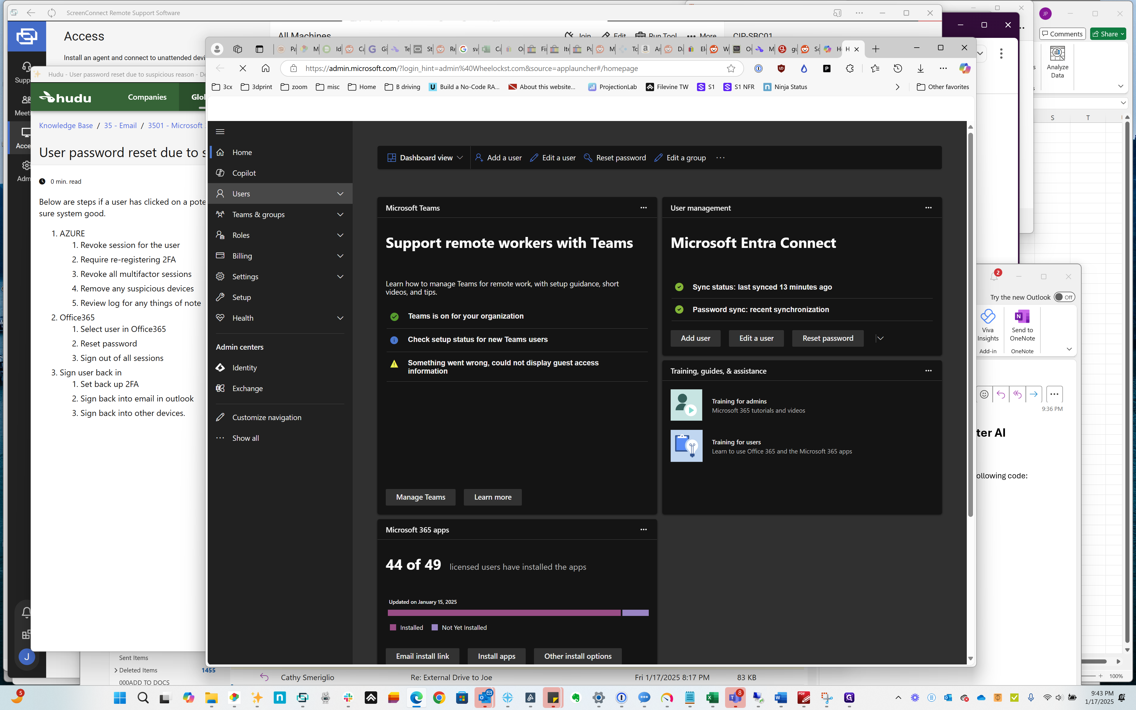Click the stop loading X in Edge
The width and height of the screenshot is (1136, 710).
click(x=243, y=69)
